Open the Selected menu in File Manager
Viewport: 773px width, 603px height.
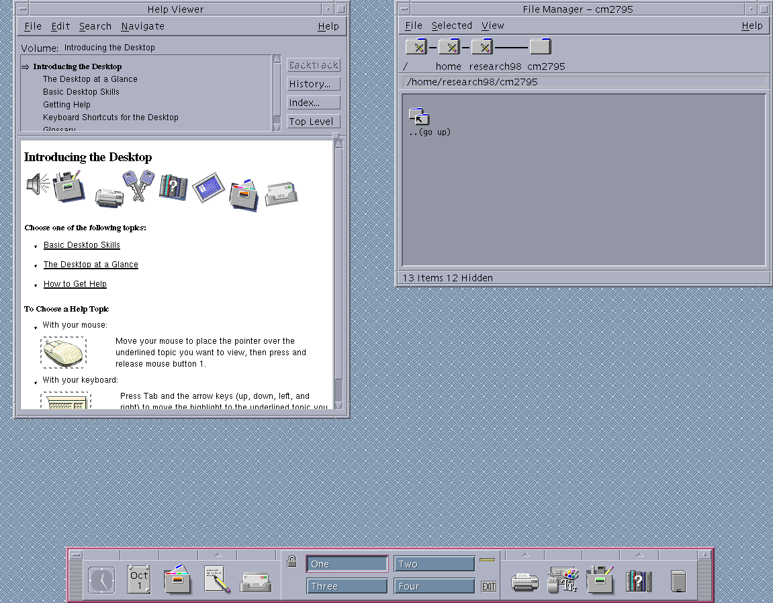click(451, 26)
